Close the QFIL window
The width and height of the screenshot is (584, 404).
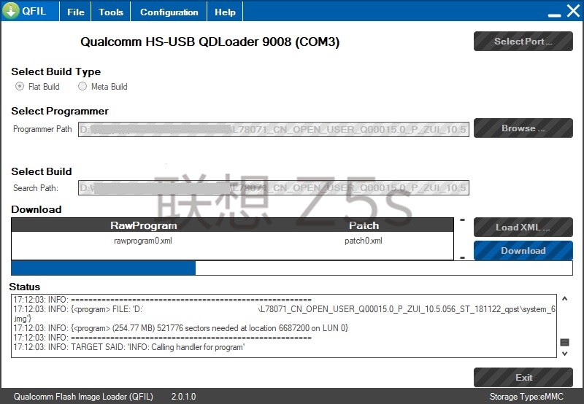pyautogui.click(x=573, y=12)
